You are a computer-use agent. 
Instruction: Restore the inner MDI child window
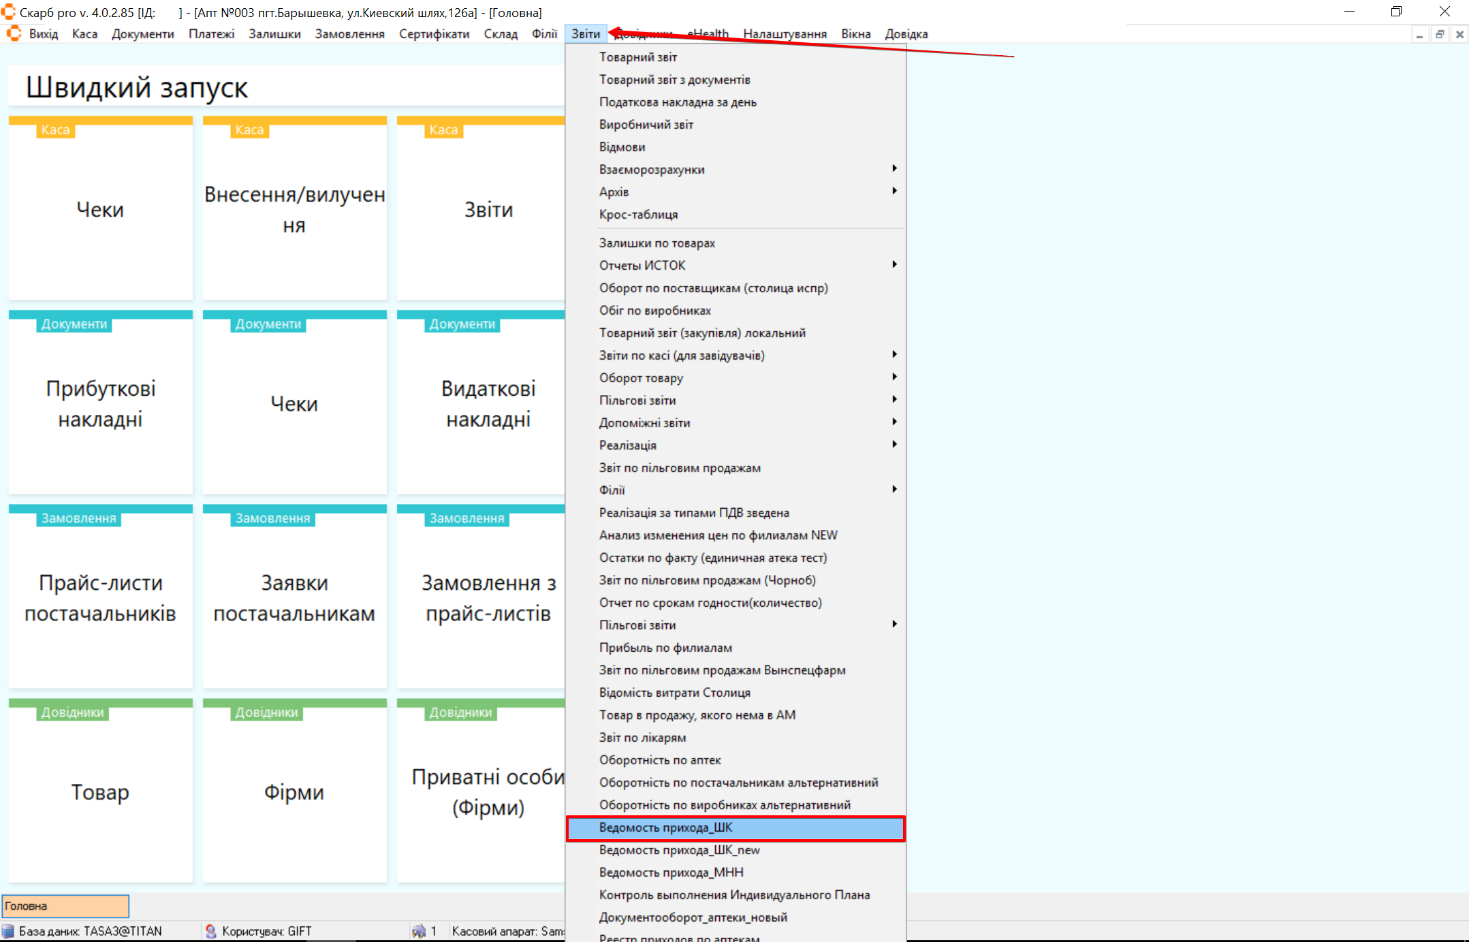point(1440,34)
